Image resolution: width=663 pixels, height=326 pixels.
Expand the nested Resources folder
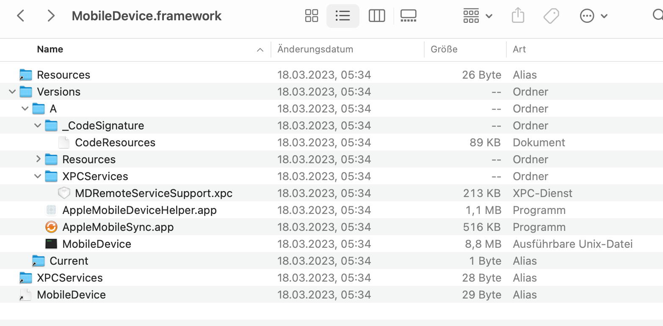(x=38, y=159)
